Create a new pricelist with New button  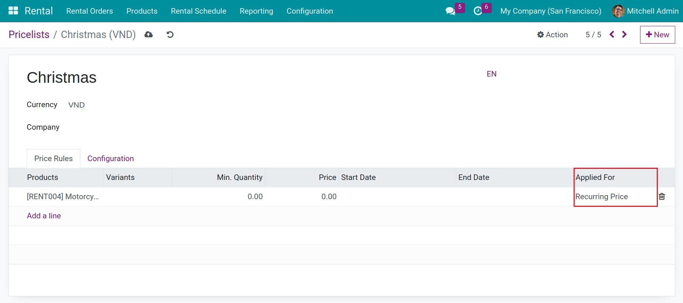[657, 35]
